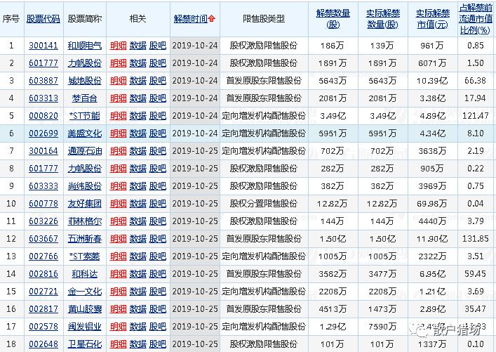Open stock code 600778
The height and width of the screenshot is (352, 496).
click(43, 204)
